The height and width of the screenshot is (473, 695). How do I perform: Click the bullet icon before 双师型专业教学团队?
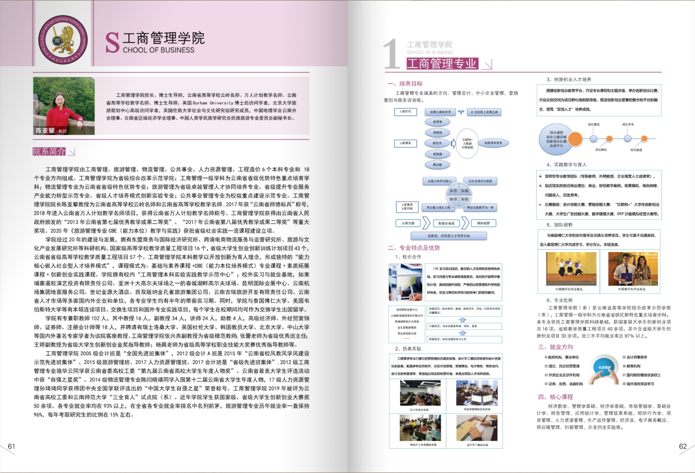coord(540,176)
